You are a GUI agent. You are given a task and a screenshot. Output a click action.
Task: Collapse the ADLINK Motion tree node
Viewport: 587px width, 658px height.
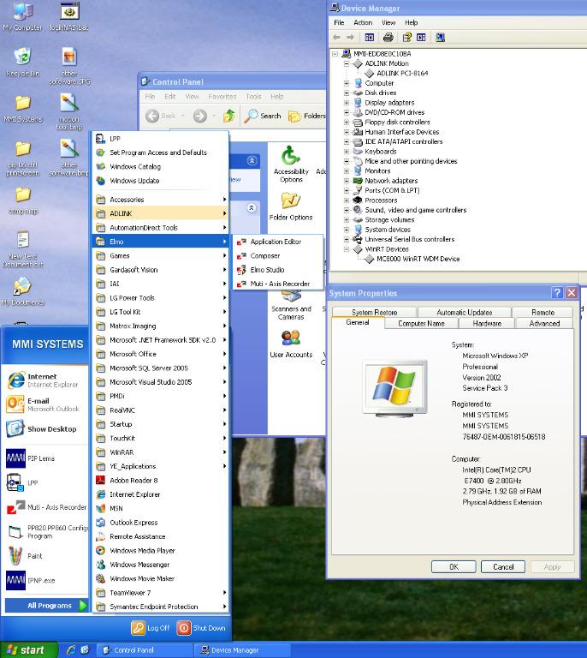point(347,63)
